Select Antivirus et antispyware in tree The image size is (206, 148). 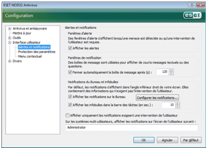point(30,29)
